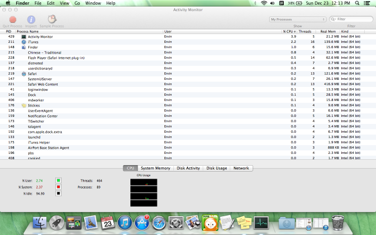Open Calendar icon showing 23 in Dock

click(108, 223)
